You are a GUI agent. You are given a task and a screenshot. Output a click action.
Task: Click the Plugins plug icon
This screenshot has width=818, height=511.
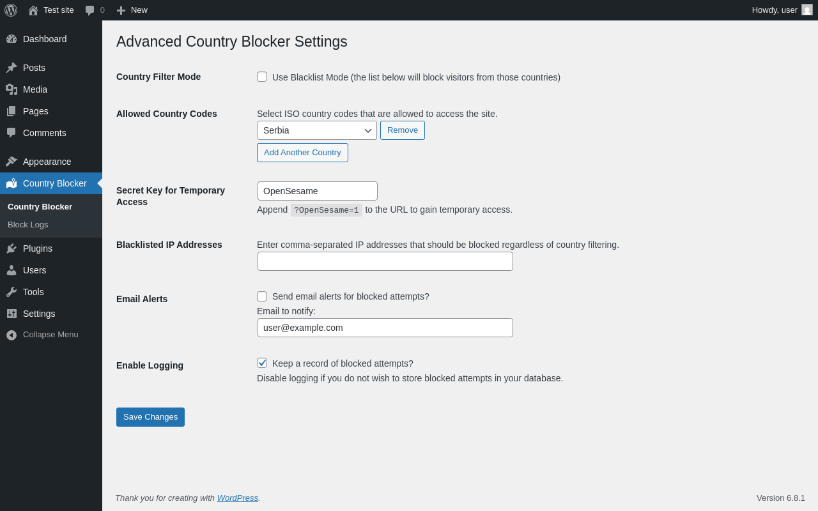[12, 248]
